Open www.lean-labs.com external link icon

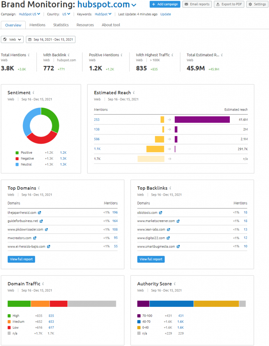pos(168,230)
